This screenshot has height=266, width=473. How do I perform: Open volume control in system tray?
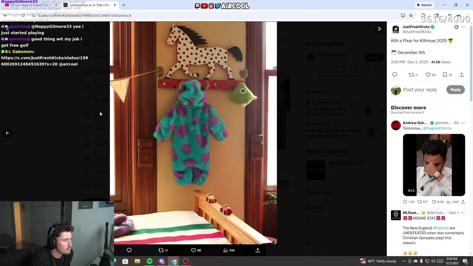(433, 261)
